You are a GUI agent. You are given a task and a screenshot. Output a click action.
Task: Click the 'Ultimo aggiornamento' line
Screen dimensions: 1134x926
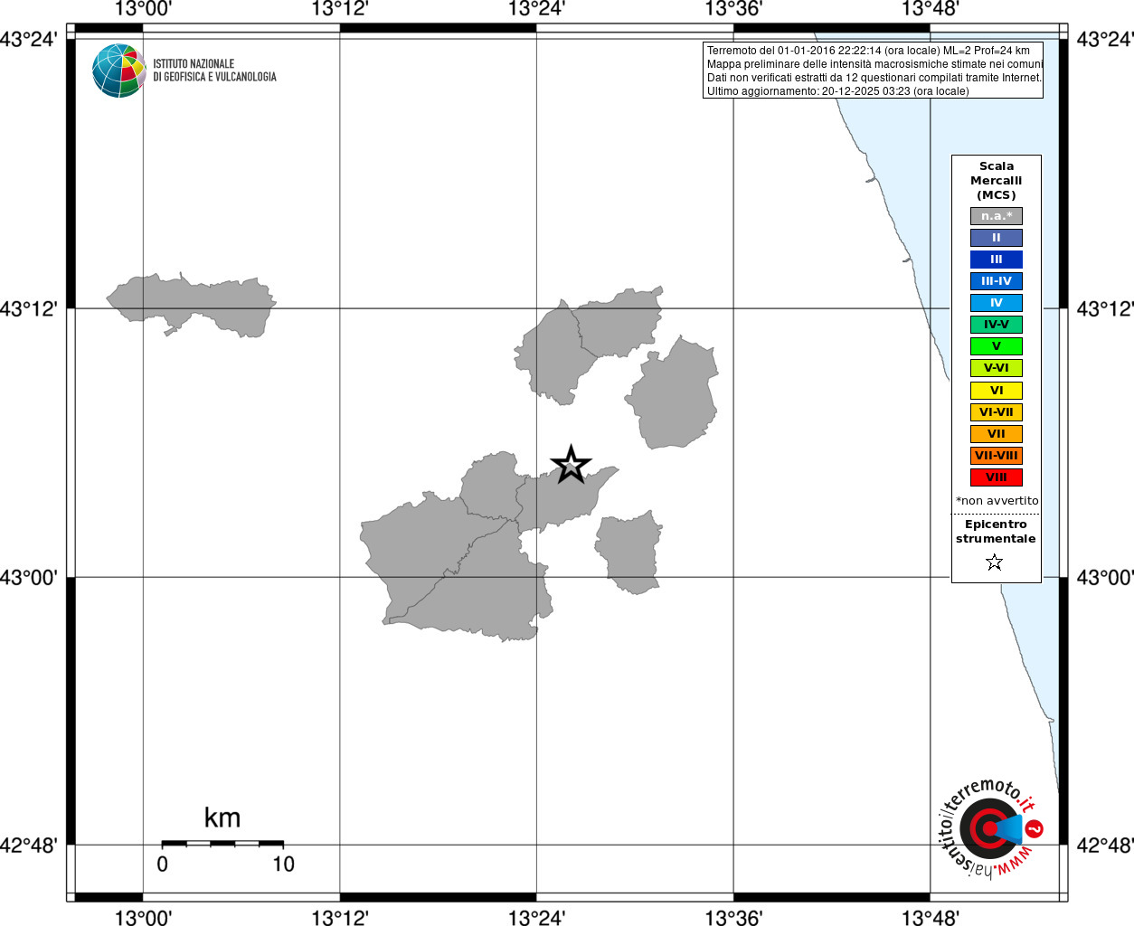tap(837, 91)
